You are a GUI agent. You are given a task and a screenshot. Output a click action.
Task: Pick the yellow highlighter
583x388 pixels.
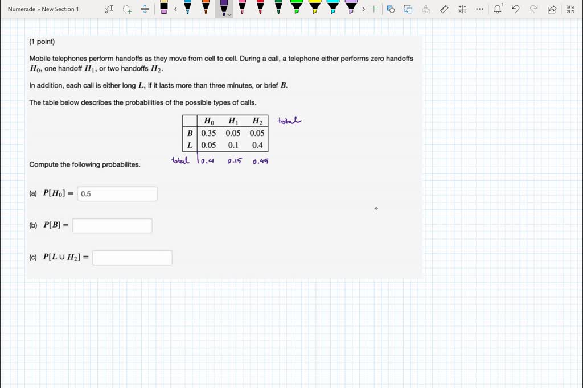(x=315, y=7)
